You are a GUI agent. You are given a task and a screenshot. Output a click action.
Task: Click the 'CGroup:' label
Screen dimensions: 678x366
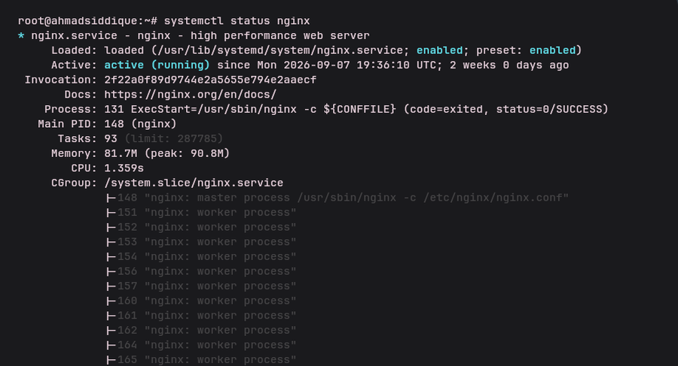(x=74, y=183)
